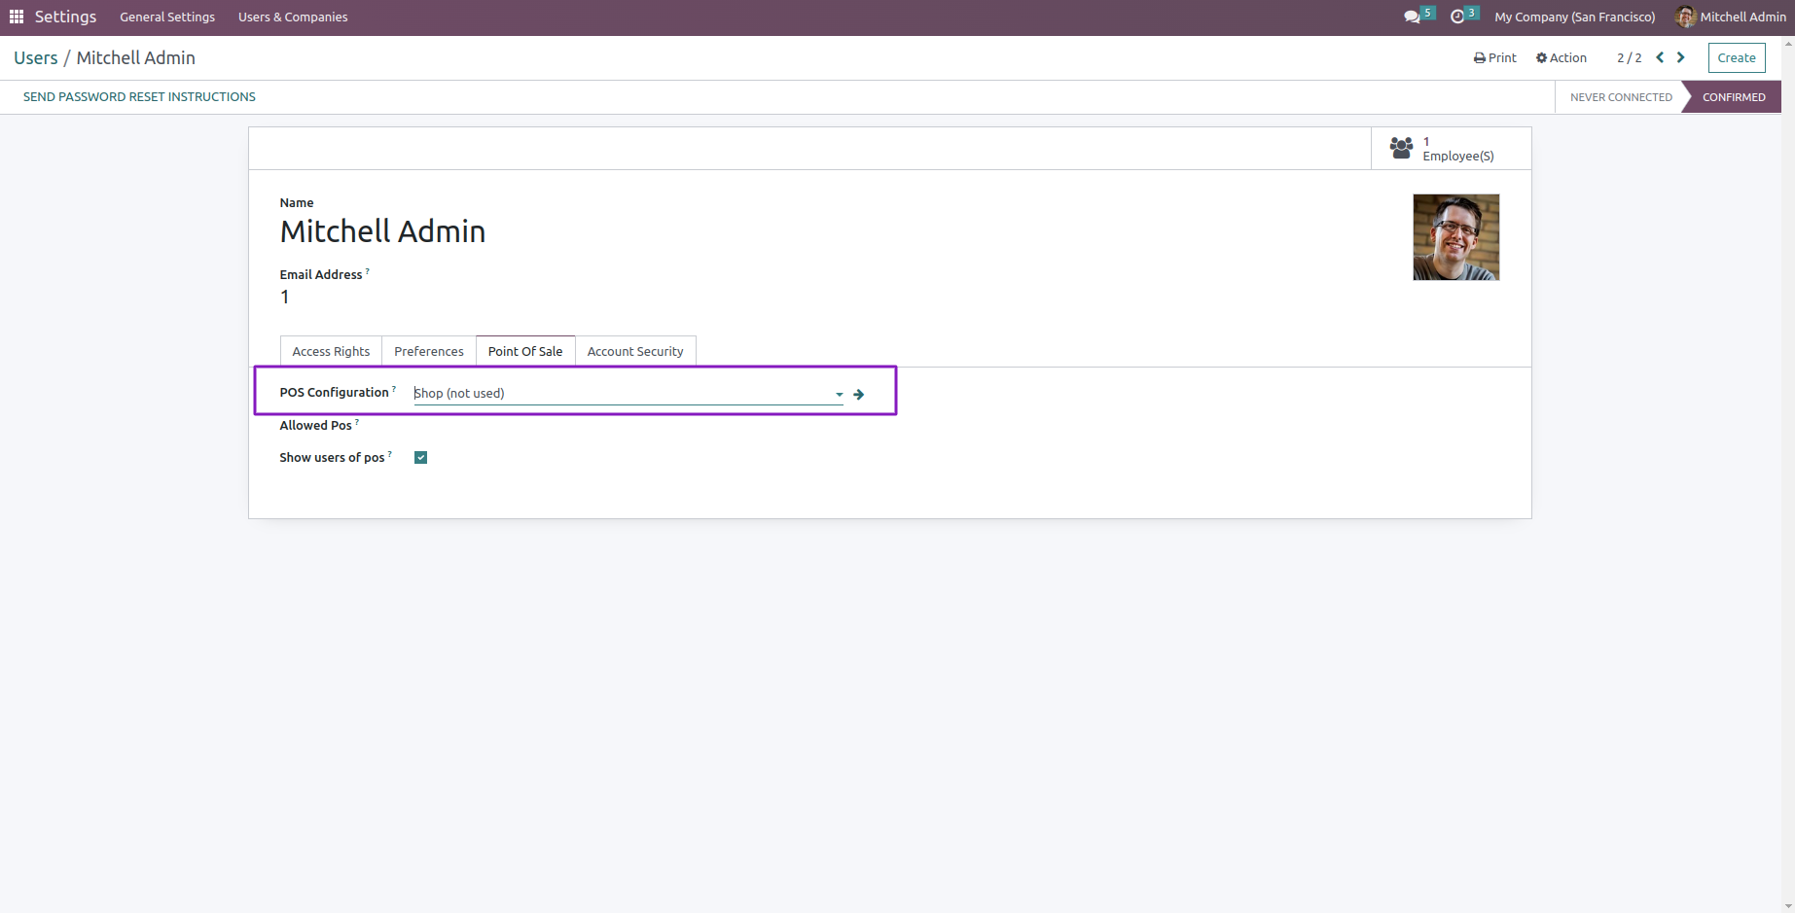
Task: Open the General Settings menu
Action: point(166,17)
